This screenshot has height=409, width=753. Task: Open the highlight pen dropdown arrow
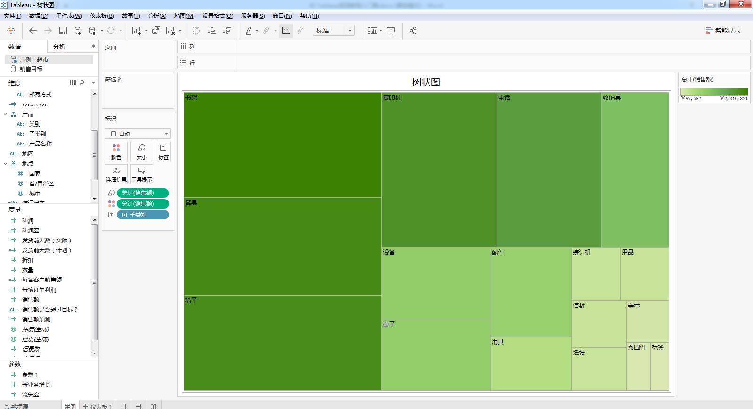coord(257,31)
